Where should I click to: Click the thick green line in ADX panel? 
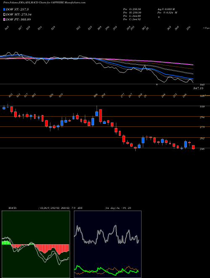pyautogui.click(x=106, y=270)
